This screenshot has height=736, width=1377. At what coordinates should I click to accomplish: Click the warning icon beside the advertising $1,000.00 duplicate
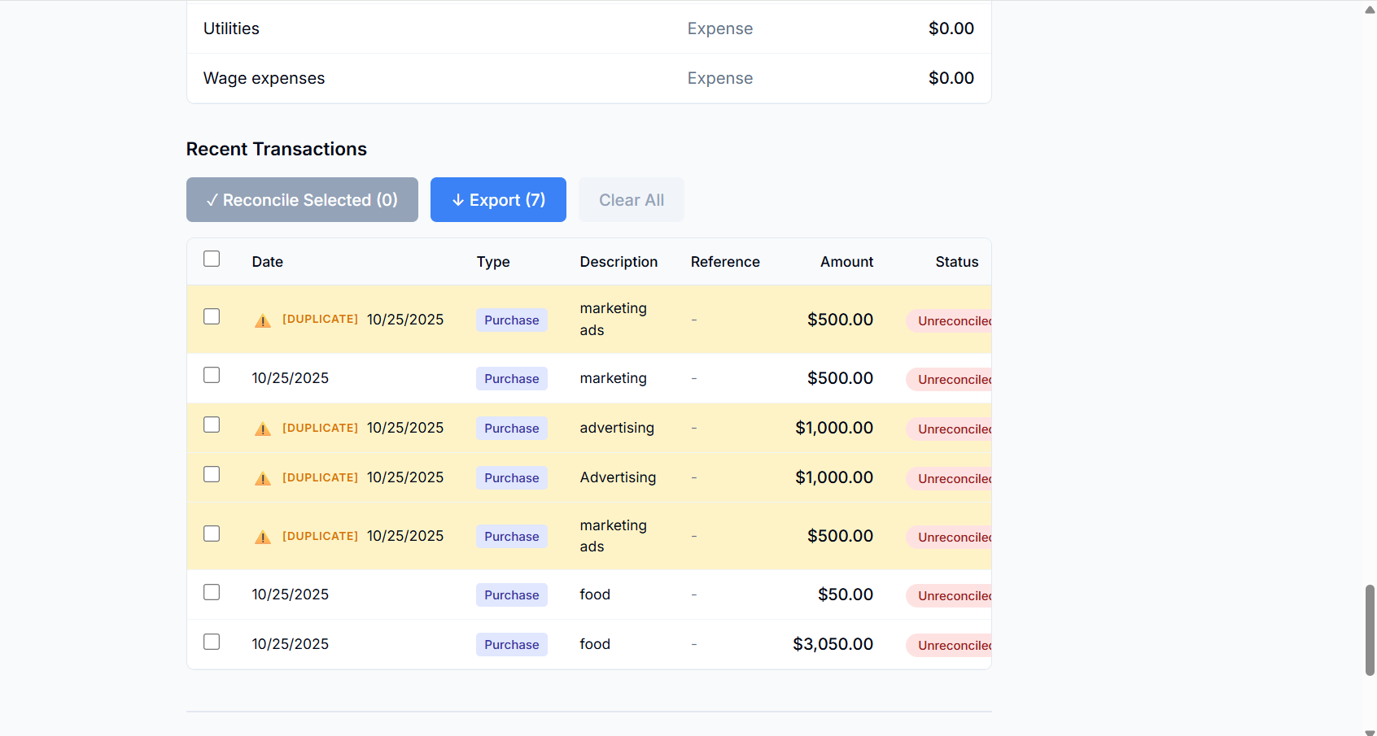pyautogui.click(x=262, y=428)
